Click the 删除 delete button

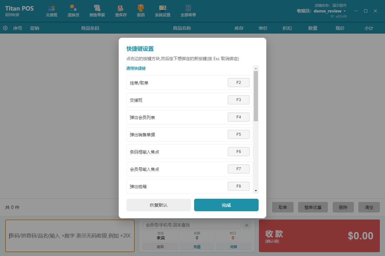pyautogui.click(x=343, y=207)
